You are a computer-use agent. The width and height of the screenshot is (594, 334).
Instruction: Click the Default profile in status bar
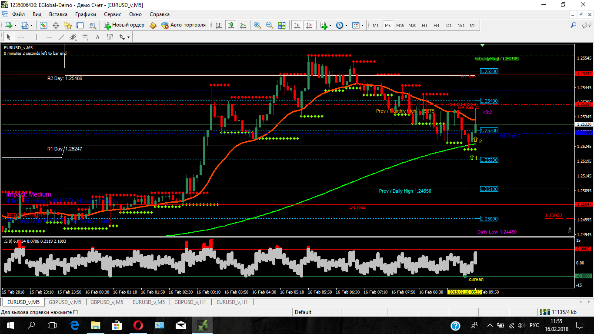tap(303, 312)
